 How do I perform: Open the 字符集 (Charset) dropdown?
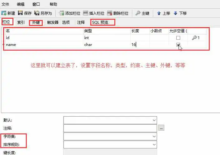pyautogui.click(x=154, y=137)
